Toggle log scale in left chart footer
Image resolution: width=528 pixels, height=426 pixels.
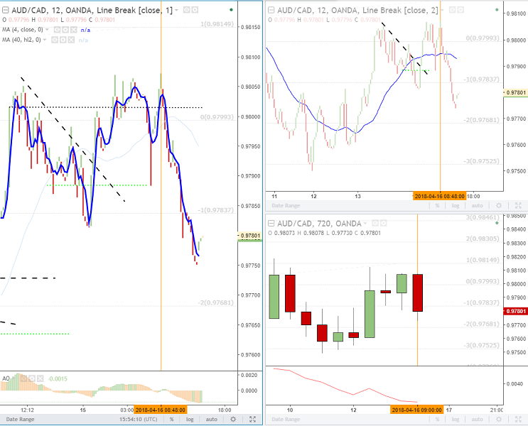190,420
